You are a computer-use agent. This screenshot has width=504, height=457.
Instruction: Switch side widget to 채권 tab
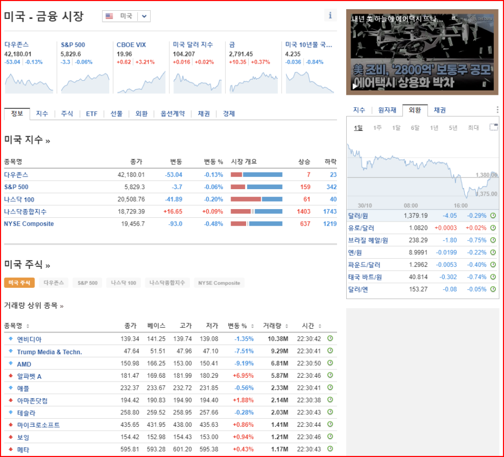tap(440, 110)
